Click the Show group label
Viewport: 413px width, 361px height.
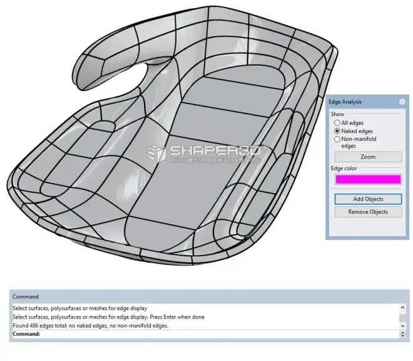point(337,114)
